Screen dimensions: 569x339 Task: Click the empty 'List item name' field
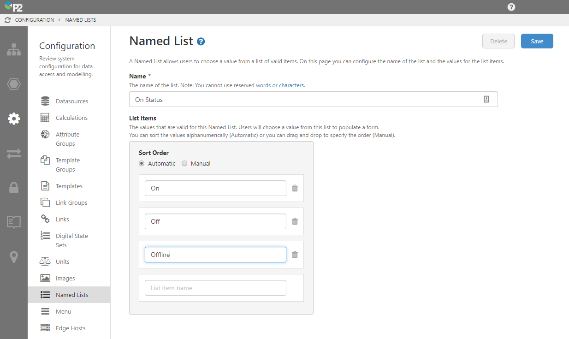[215, 288]
